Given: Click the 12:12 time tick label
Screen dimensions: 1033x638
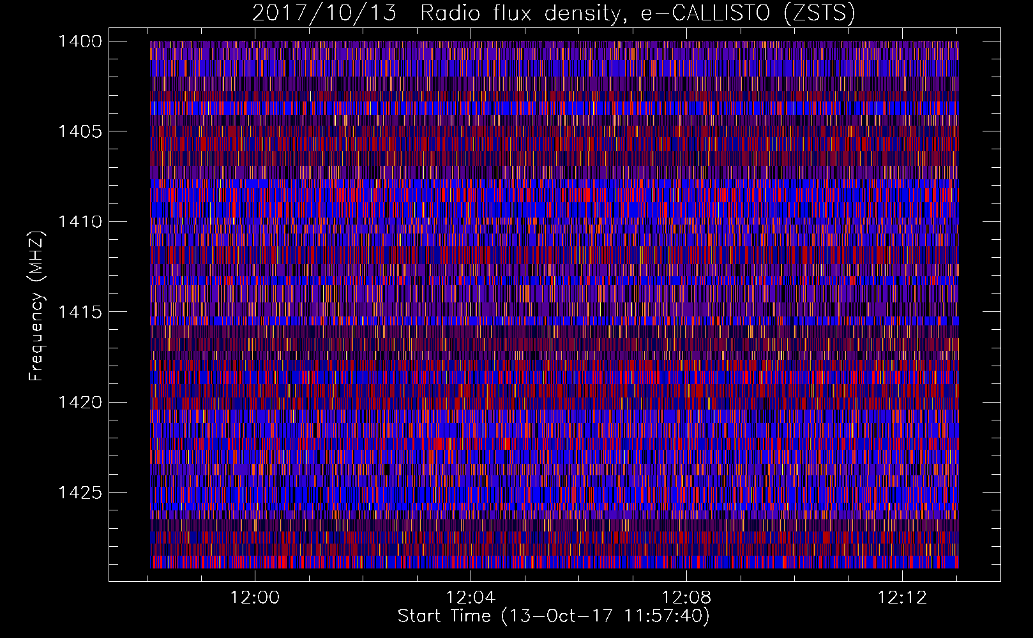Looking at the screenshot, I should click(x=902, y=598).
